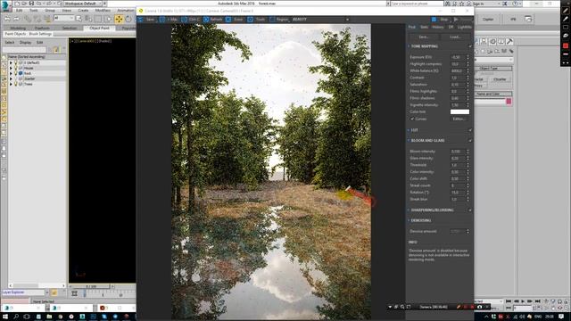Click the Task View icon on taskbar

click(27, 317)
